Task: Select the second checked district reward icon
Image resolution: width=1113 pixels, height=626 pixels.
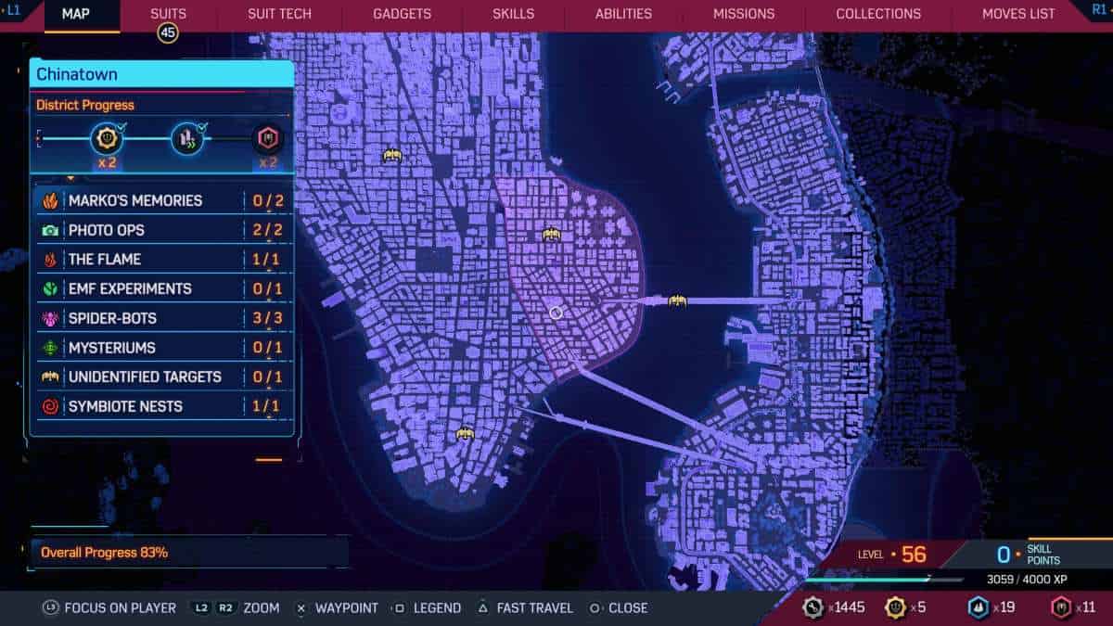Action: tap(187, 140)
